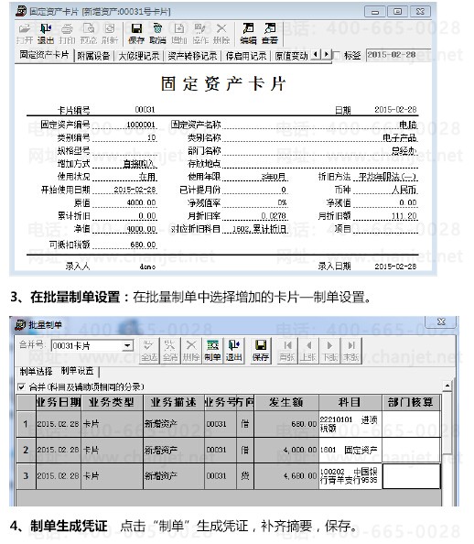474x544 pixels.
Task: Open the 停启用记录 tab
Action: point(246,56)
